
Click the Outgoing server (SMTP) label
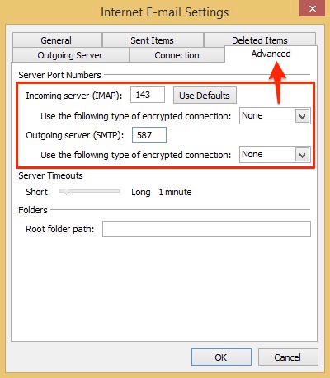75,135
